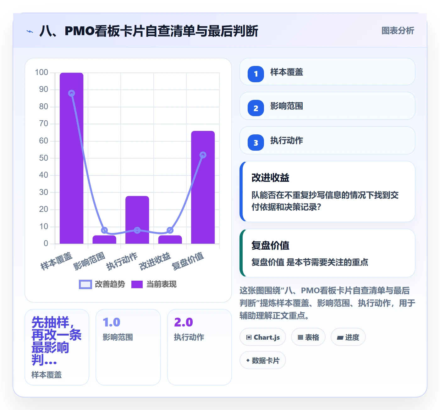Click the 先抽样 stat card headline
The width and height of the screenshot is (440, 410).
coord(57,341)
